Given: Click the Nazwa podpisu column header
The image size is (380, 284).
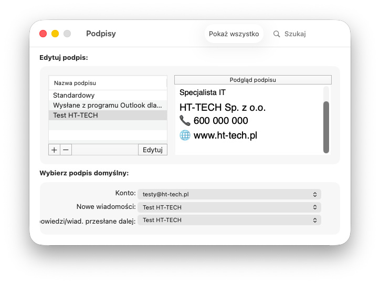Looking at the screenshot, I should [108, 83].
